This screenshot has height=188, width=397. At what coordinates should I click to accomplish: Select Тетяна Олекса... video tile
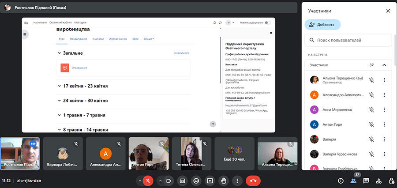192,154
